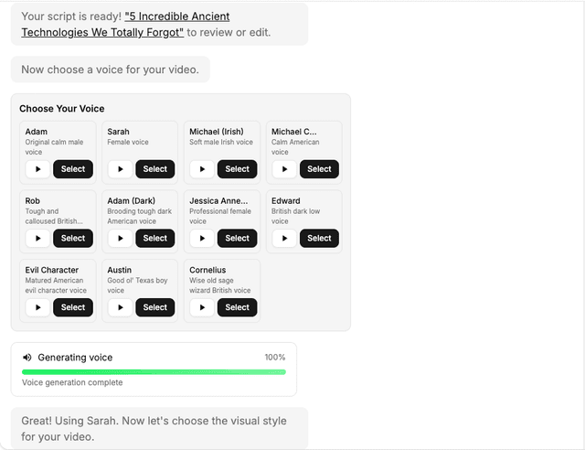Preview the Edward voice
This screenshot has width=585, height=450.
point(284,239)
